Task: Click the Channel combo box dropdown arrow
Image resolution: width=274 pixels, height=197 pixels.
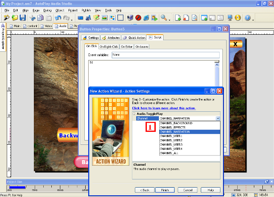Action: [x=218, y=118]
